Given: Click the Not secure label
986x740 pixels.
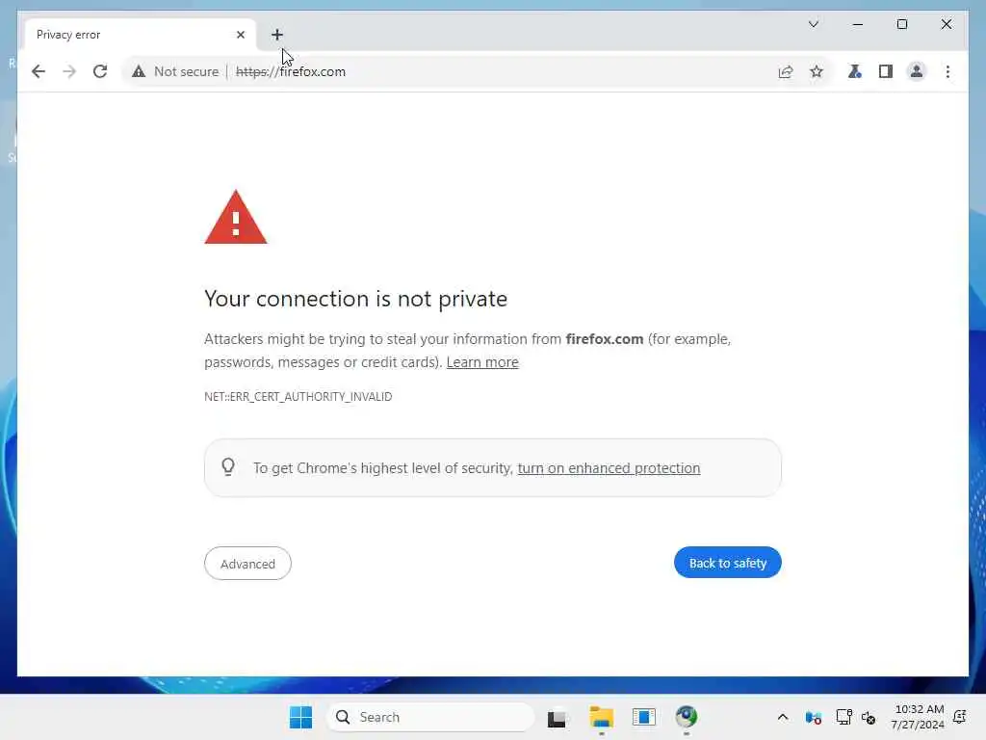Looking at the screenshot, I should point(187,71).
